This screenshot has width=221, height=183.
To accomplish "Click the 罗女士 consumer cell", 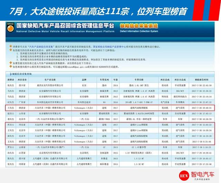I will (x=11, y=147).
